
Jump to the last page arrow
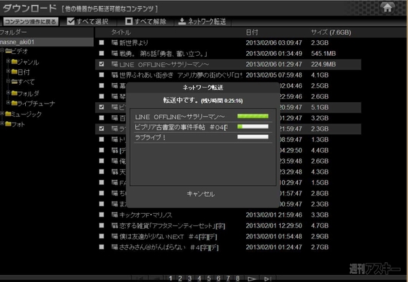268,279
